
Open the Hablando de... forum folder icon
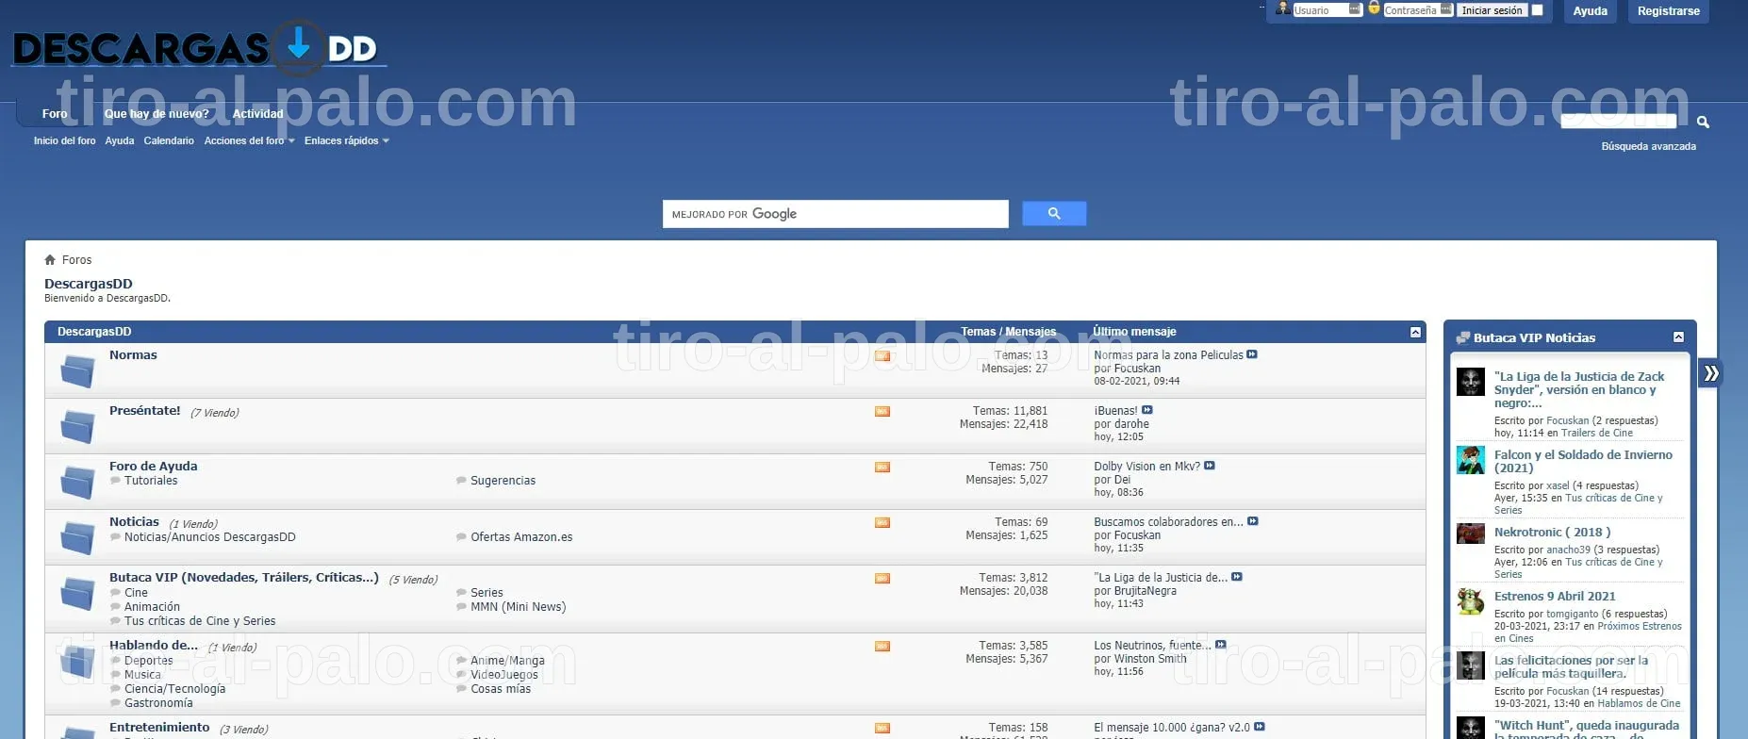tap(77, 661)
